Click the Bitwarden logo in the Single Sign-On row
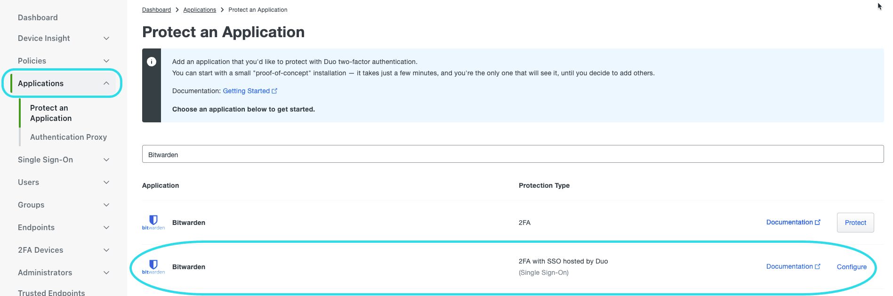 (153, 267)
